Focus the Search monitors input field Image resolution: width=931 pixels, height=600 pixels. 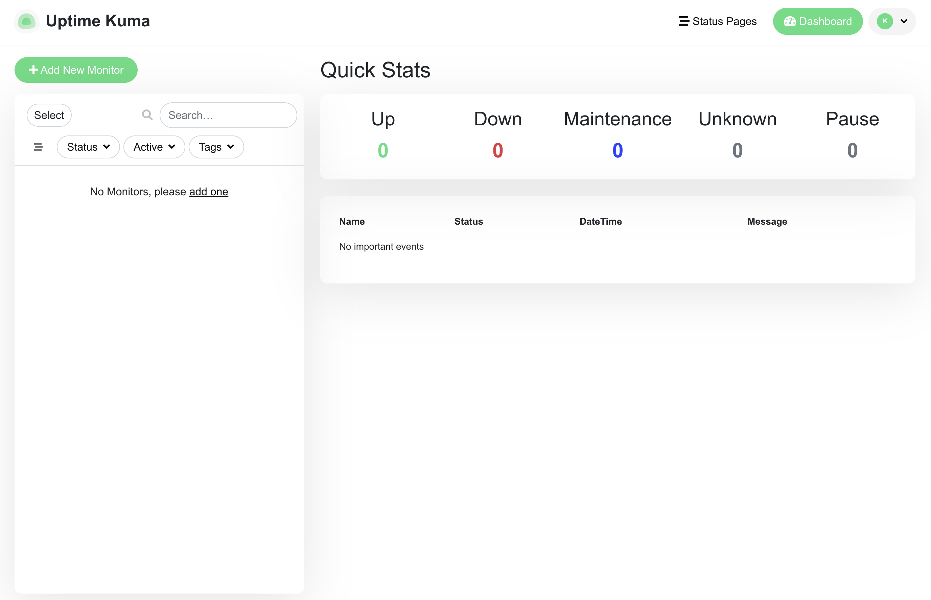[228, 115]
